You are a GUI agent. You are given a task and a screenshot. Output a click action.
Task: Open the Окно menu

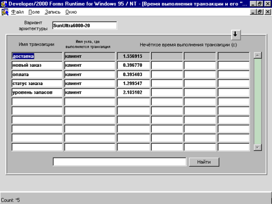[71, 12]
